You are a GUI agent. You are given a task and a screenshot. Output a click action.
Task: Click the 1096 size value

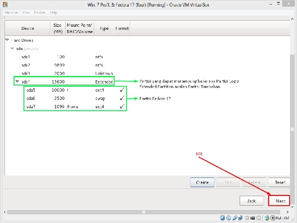[x=59, y=107]
